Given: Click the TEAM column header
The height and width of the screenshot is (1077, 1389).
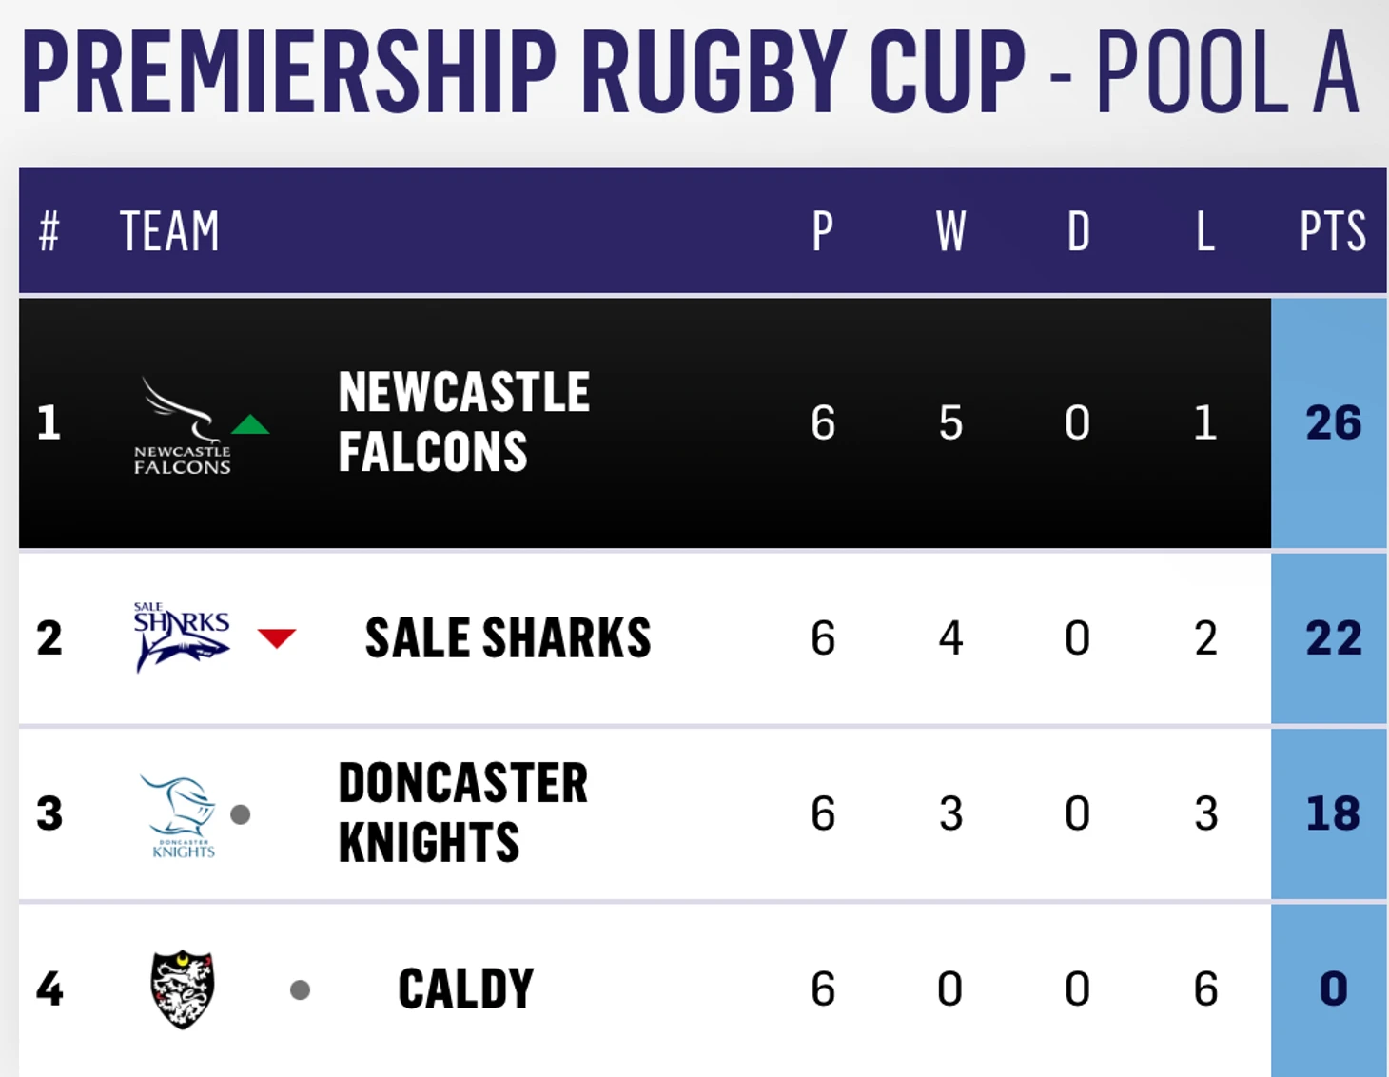Looking at the screenshot, I should click(x=169, y=231).
